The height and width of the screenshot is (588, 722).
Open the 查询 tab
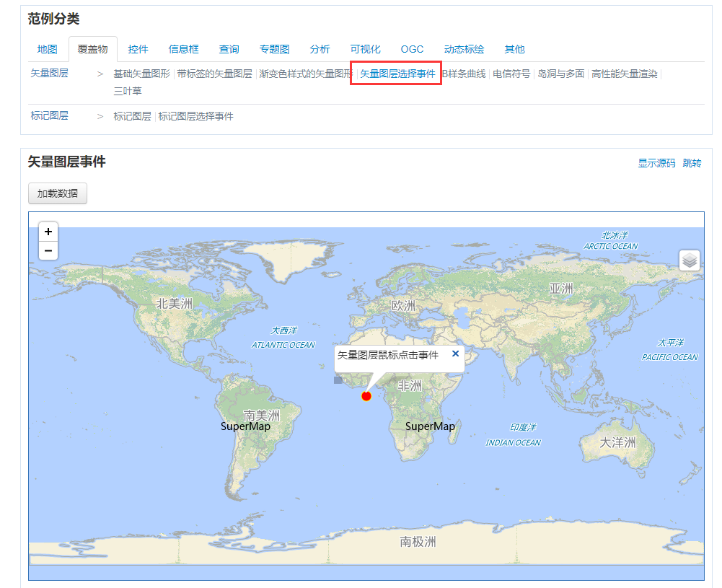(x=229, y=49)
